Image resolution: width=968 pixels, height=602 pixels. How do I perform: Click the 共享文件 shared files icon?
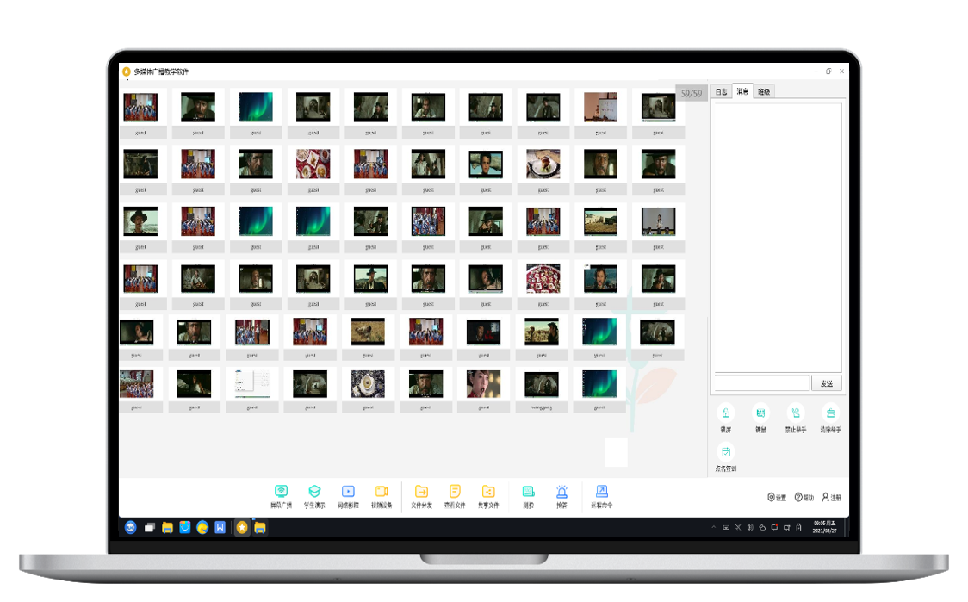(x=488, y=493)
